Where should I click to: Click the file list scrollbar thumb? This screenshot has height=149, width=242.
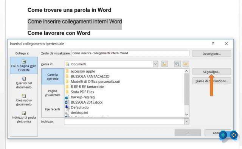(186, 89)
